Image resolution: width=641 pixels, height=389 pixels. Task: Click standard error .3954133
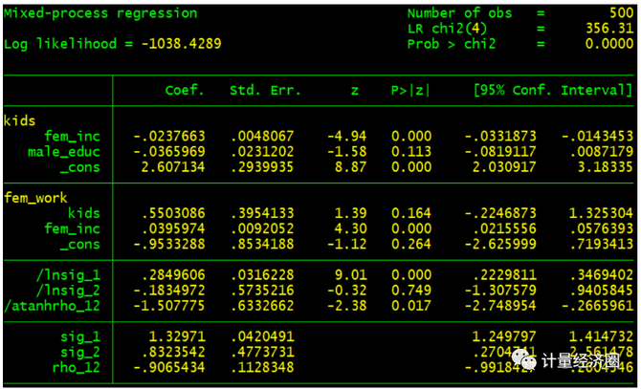(x=262, y=213)
